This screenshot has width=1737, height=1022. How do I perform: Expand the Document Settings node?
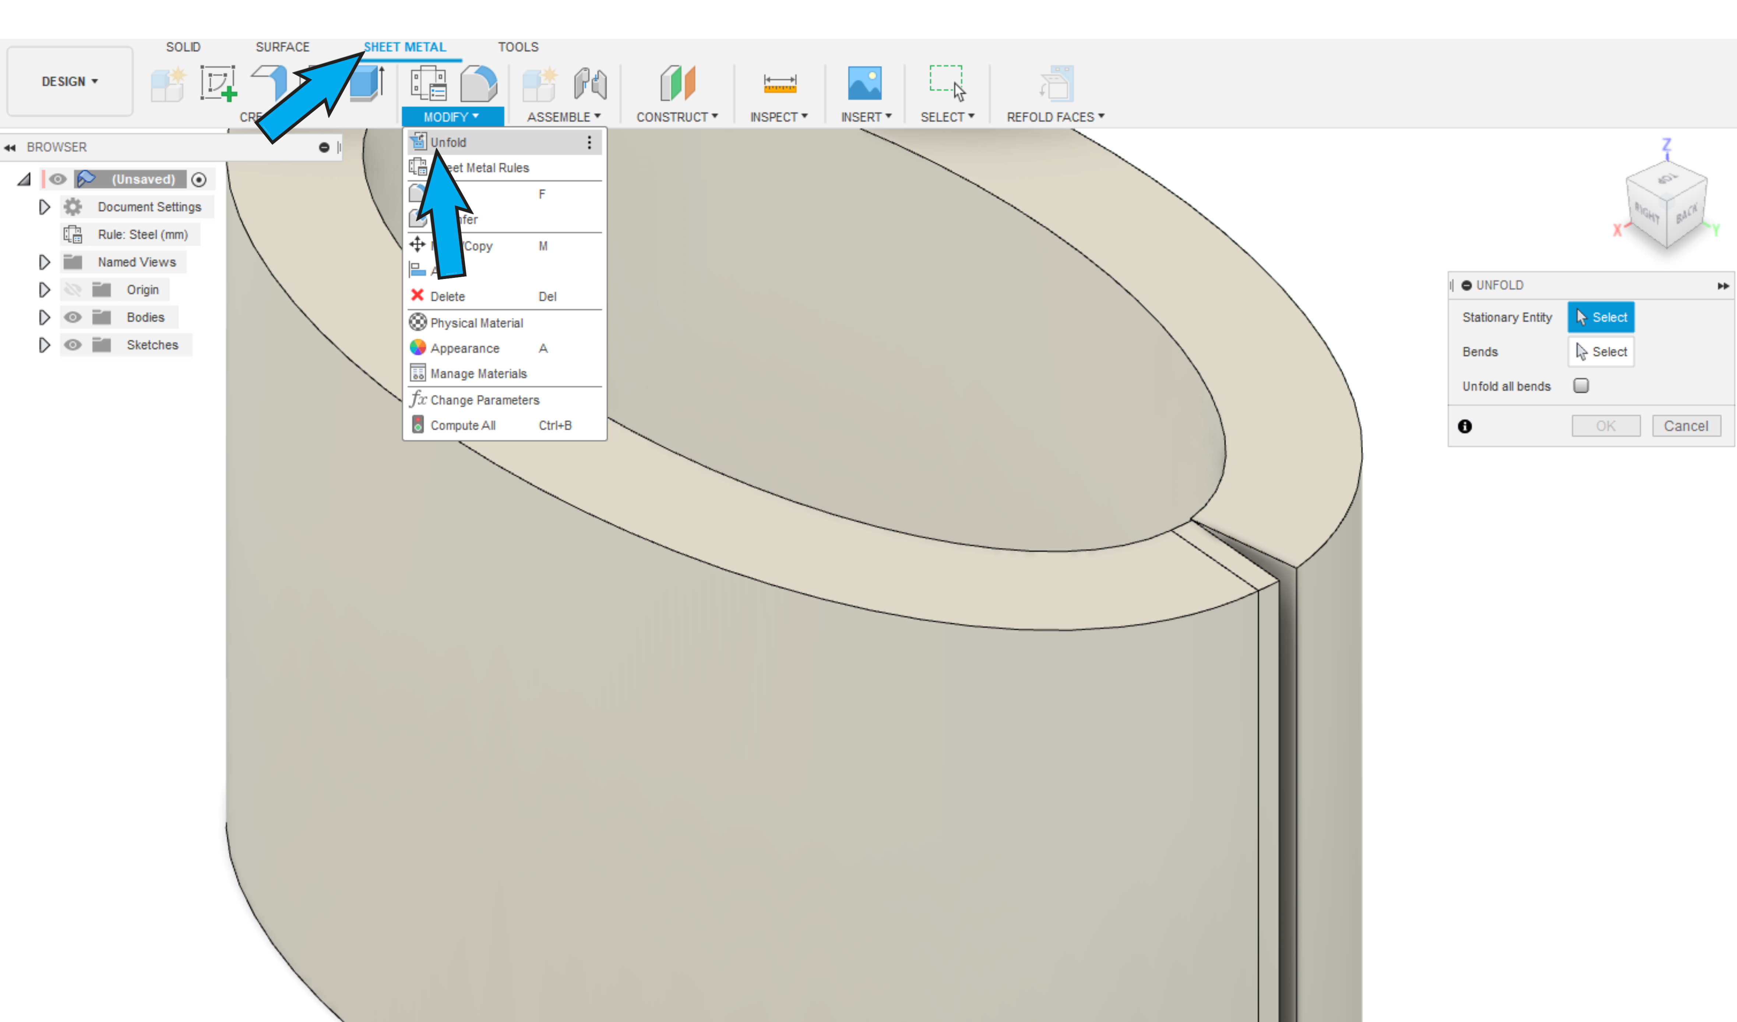(x=44, y=207)
